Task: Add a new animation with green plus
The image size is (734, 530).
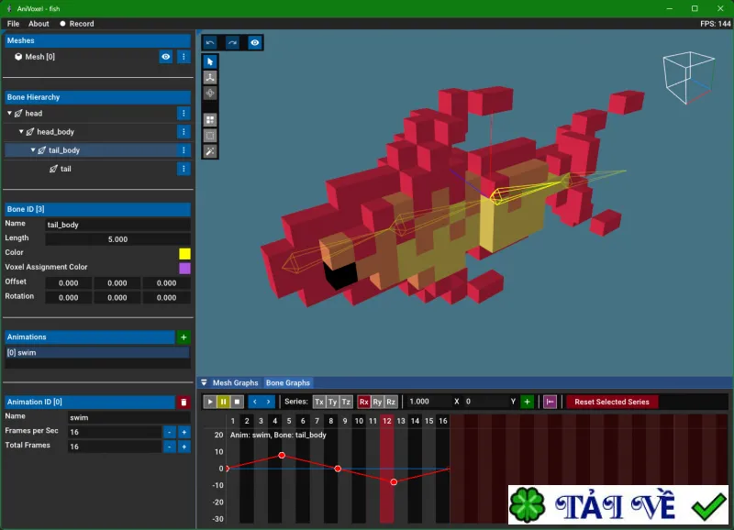Action: click(x=183, y=337)
